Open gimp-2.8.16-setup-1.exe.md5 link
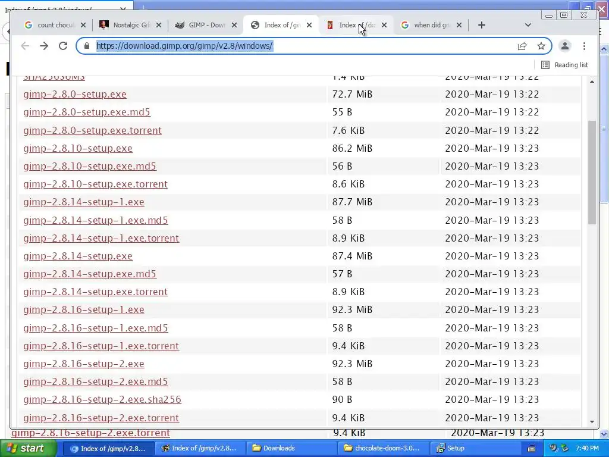The width and height of the screenshot is (609, 457). [96, 328]
